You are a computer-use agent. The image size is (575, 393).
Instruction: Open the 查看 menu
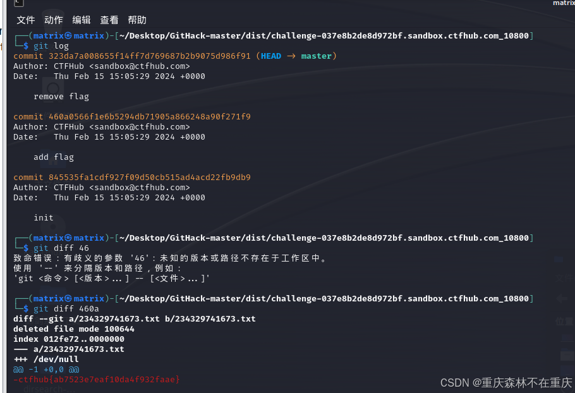click(x=109, y=20)
